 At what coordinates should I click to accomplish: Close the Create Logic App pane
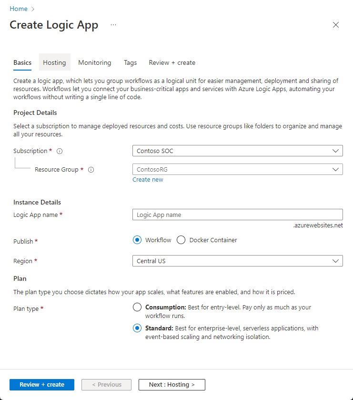point(336,25)
